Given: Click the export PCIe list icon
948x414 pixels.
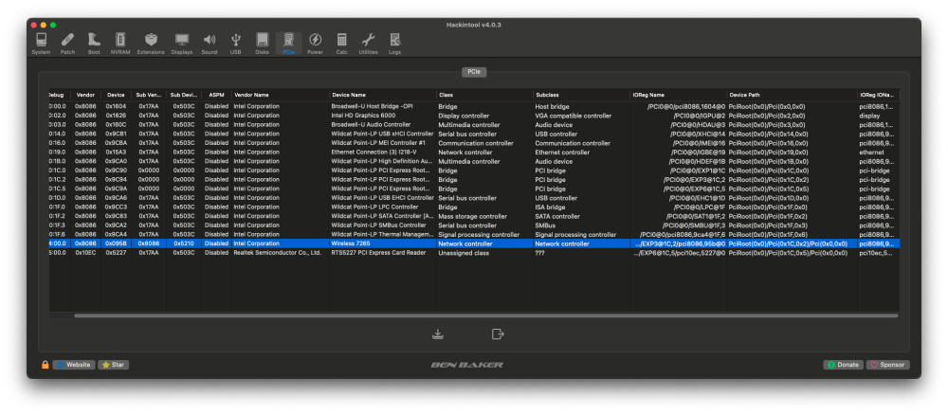Looking at the screenshot, I should click(498, 333).
